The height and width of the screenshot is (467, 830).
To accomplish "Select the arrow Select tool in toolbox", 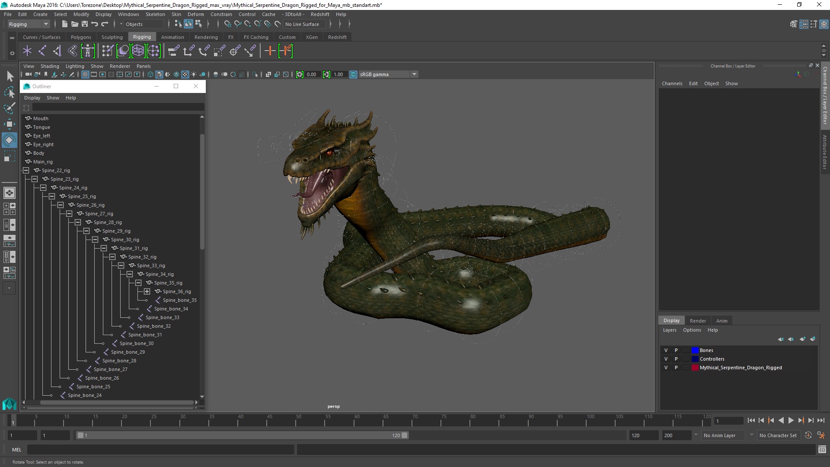I will tap(10, 77).
